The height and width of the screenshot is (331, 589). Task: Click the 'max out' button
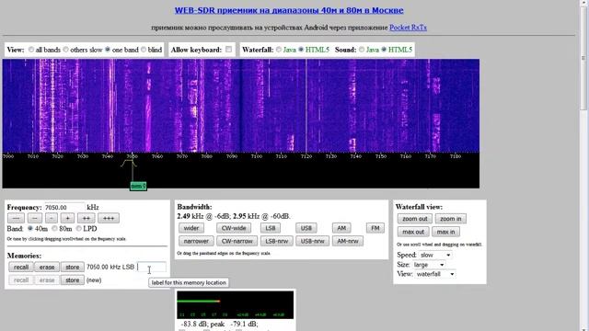coord(413,232)
